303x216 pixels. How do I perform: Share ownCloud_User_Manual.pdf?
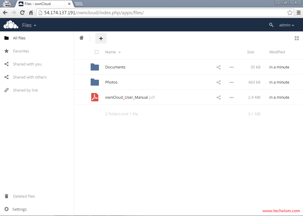219,97
